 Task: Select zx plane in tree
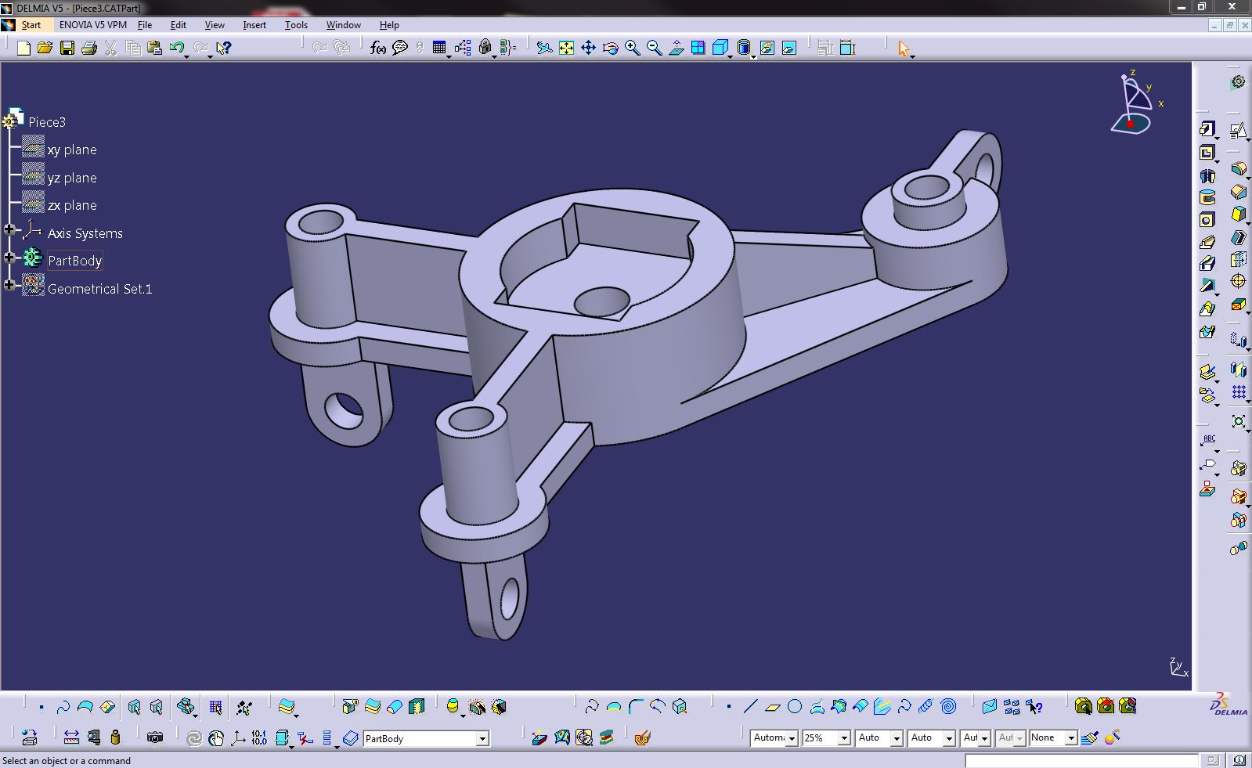pos(72,205)
